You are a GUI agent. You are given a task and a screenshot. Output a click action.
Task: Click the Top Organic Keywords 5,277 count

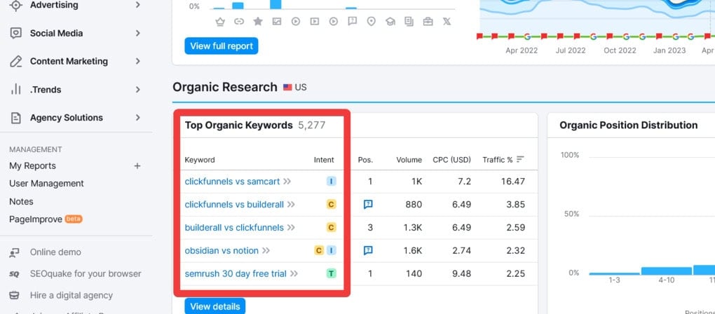coord(312,125)
